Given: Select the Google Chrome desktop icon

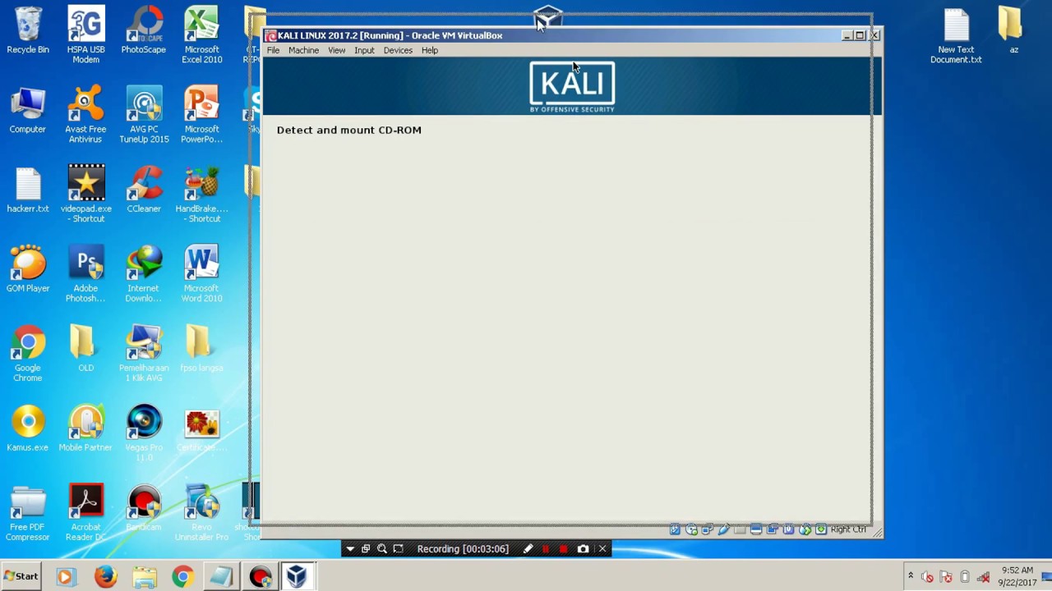Looking at the screenshot, I should (28, 354).
